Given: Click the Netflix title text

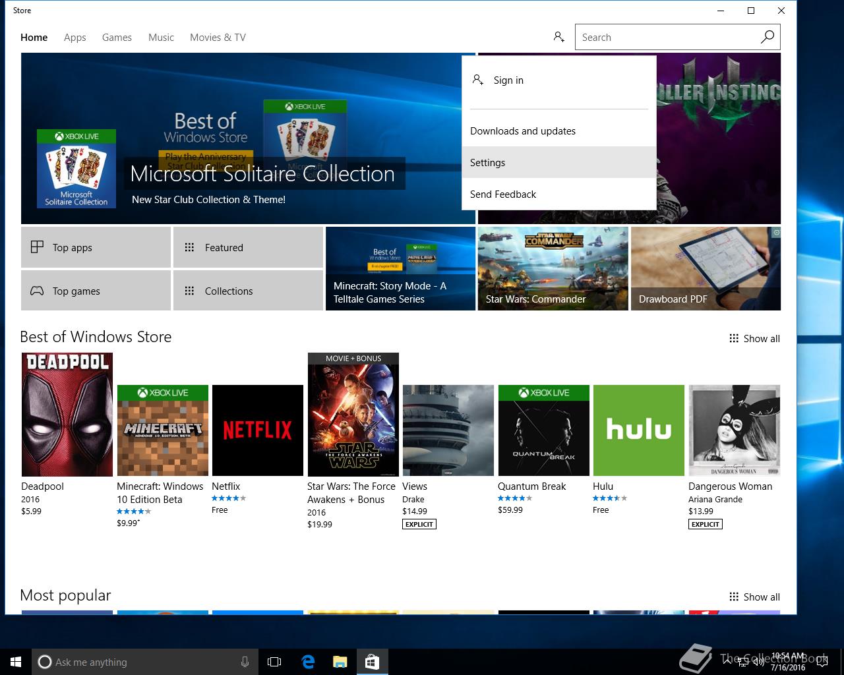Looking at the screenshot, I should 226,486.
